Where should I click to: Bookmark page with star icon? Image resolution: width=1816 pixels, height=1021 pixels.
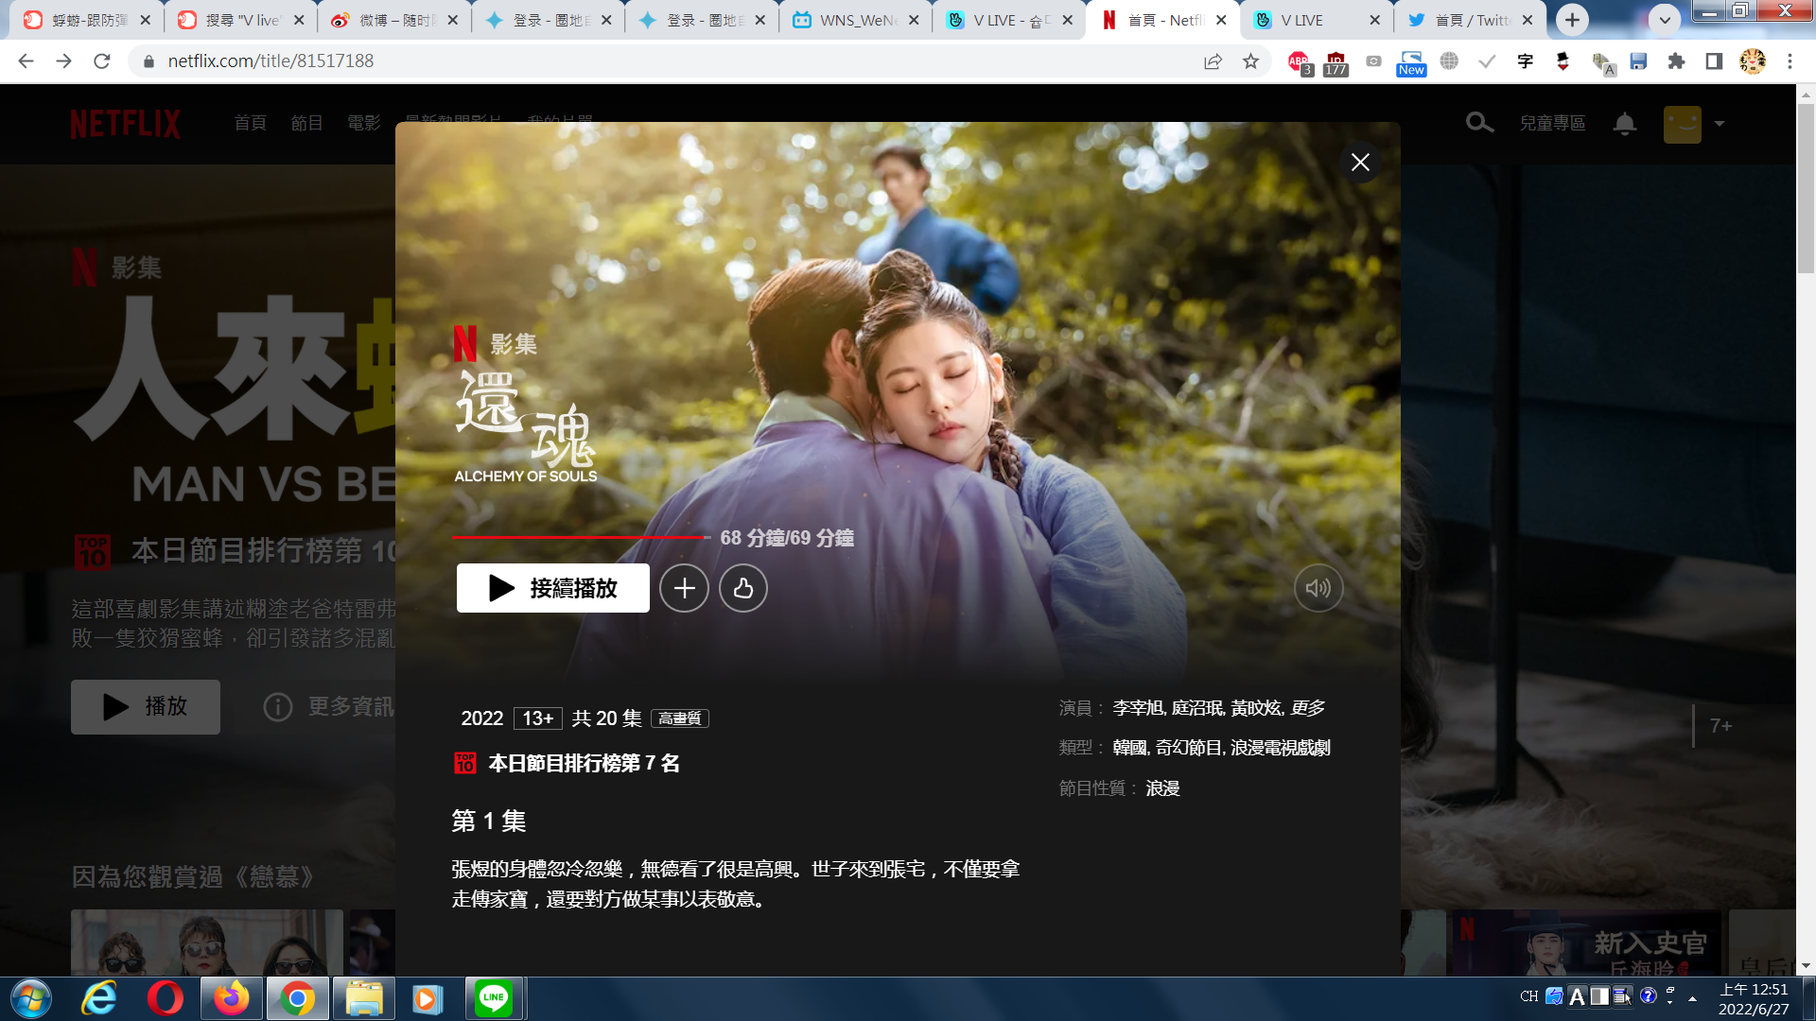pyautogui.click(x=1250, y=61)
